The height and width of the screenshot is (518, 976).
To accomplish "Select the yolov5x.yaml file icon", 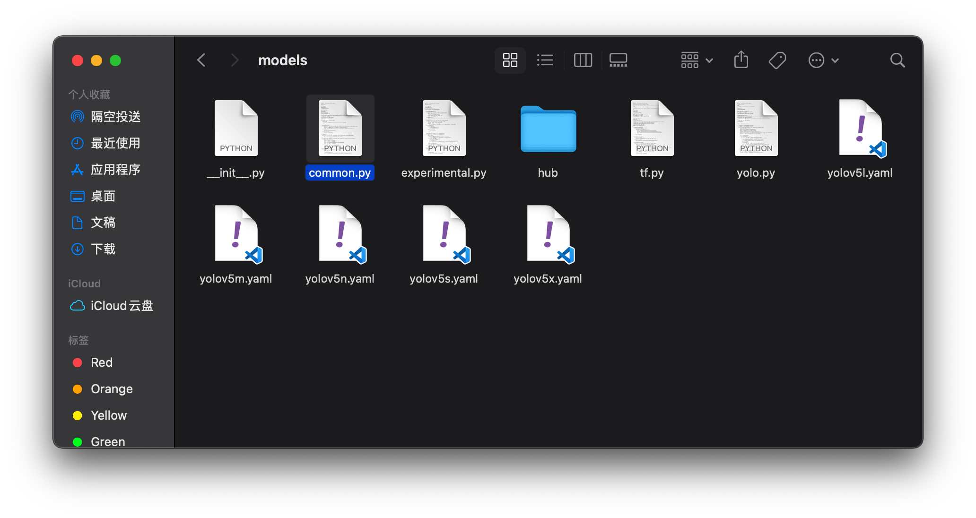I will point(550,234).
